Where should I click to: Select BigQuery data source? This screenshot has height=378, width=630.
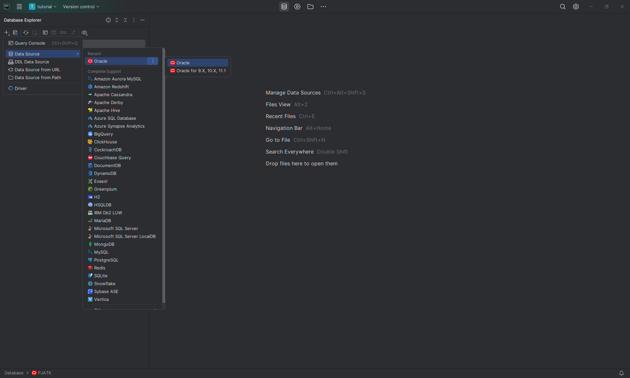[x=122, y=134]
